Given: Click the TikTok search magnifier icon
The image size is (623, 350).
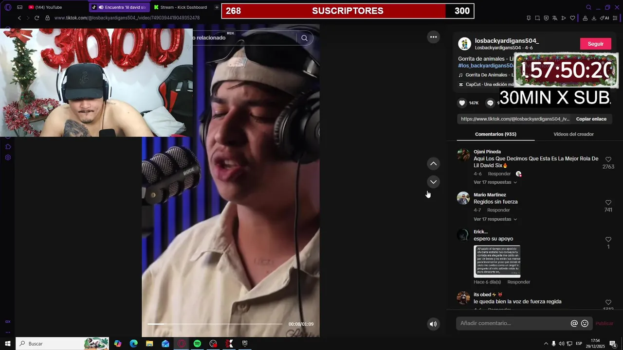Looking at the screenshot, I should 304,38.
